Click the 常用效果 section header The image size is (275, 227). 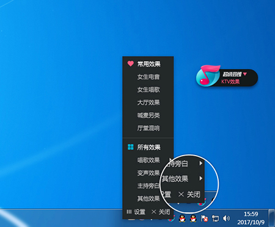[148, 64]
